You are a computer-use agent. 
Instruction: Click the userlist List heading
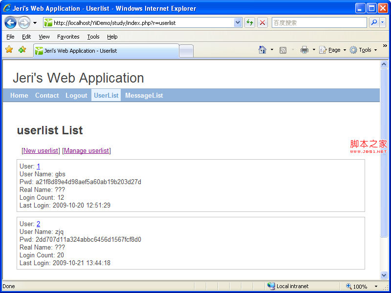coord(50,130)
